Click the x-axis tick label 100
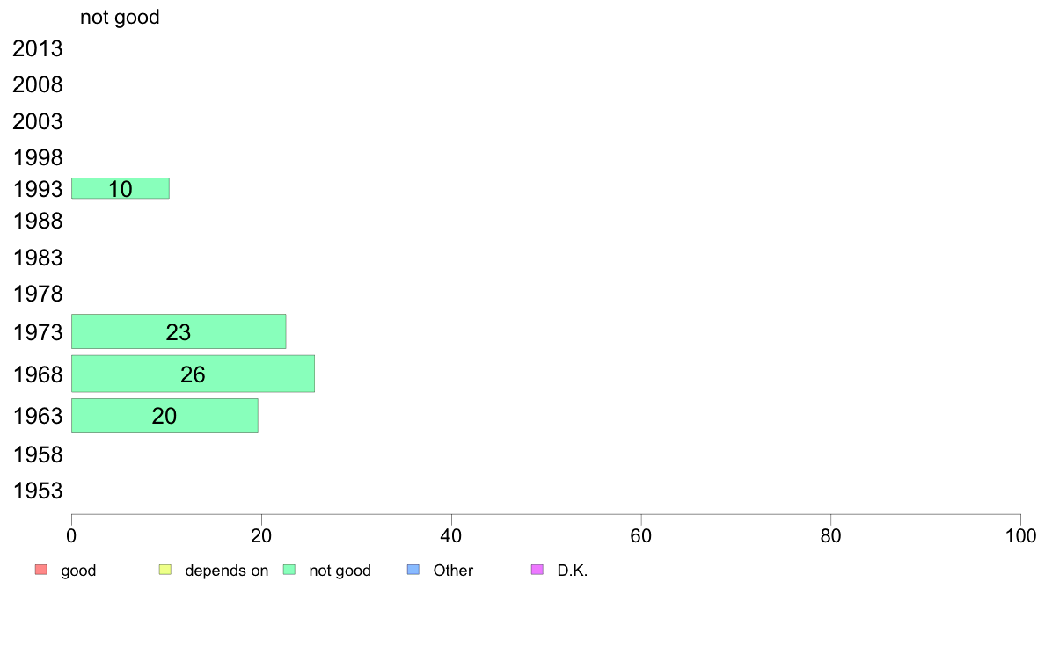Image resolution: width=1045 pixels, height=647 pixels. click(1020, 535)
